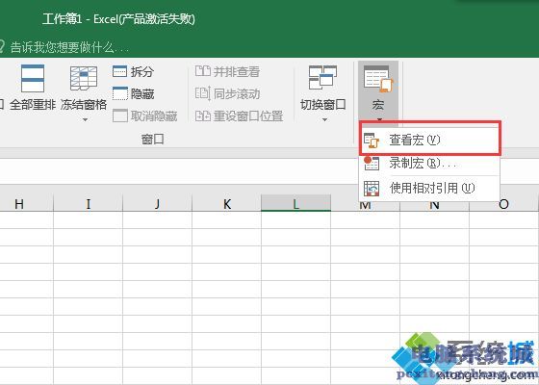Select column L header

[296, 204]
